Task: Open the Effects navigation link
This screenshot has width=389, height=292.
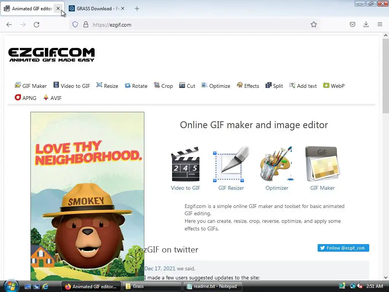Action: [248, 86]
